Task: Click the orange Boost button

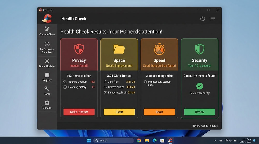Action: (159, 112)
